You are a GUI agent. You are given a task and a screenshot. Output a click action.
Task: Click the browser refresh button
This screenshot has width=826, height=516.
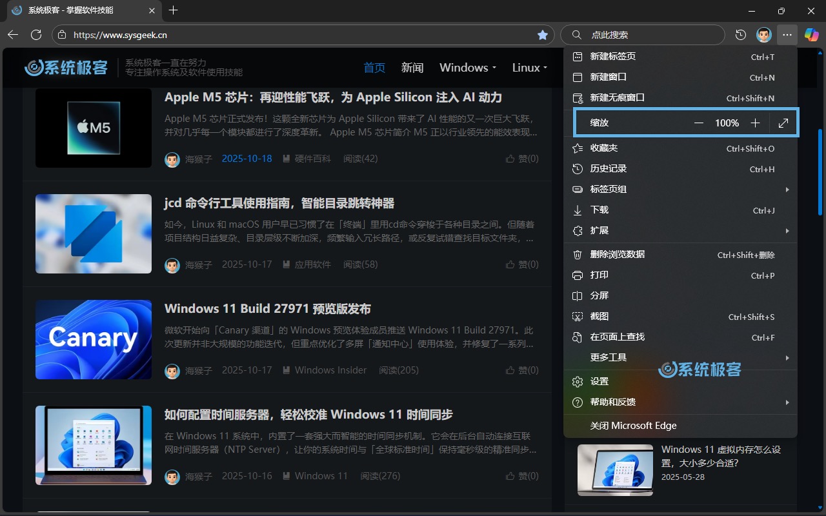36,35
